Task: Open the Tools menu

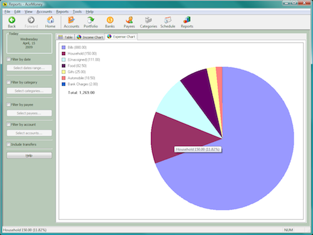Action: pos(77,12)
